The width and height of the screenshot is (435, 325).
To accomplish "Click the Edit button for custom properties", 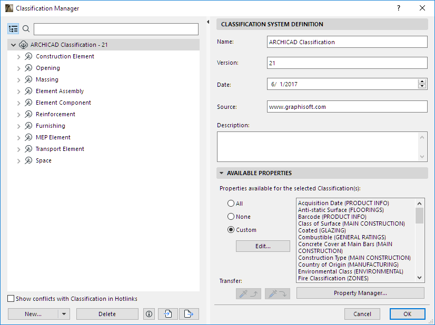I will 262,246.
